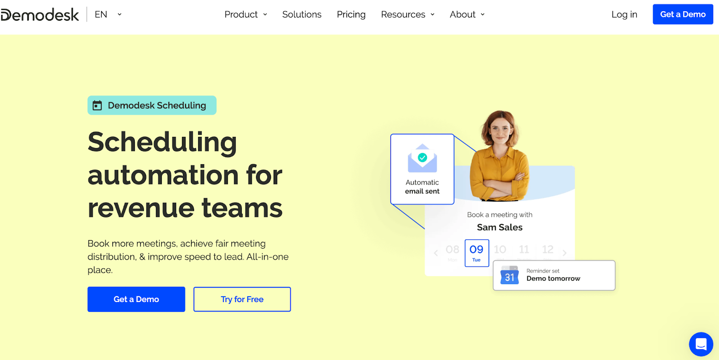Image resolution: width=719 pixels, height=360 pixels.
Task: Click the Try for Free button
Action: [x=242, y=299]
